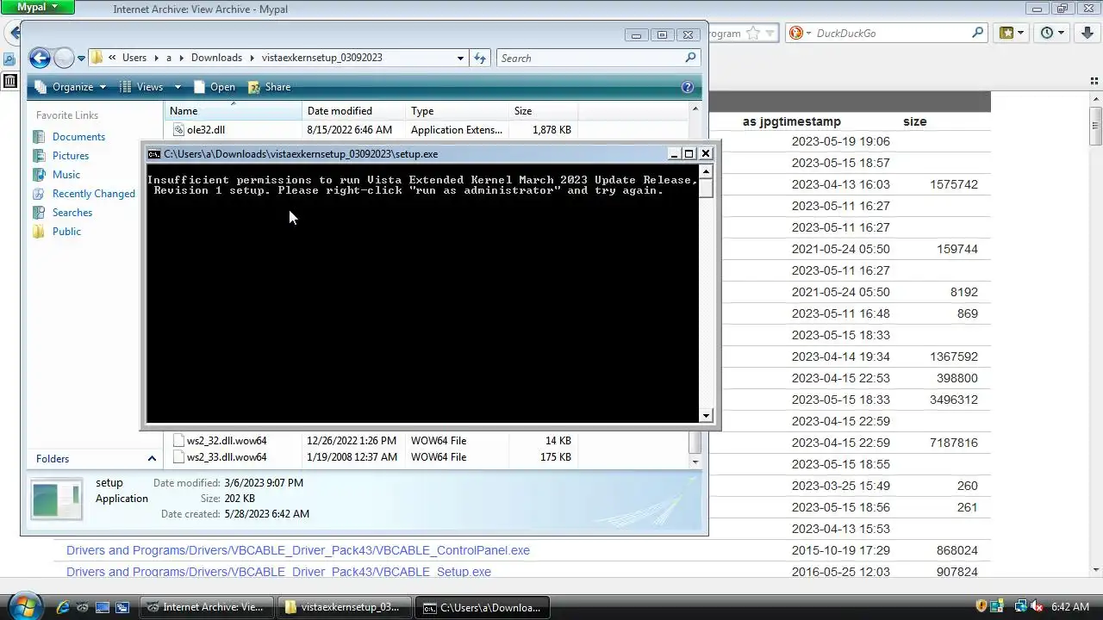Image resolution: width=1103 pixels, height=620 pixels.
Task: Refresh the Explorer folder view
Action: point(481,58)
